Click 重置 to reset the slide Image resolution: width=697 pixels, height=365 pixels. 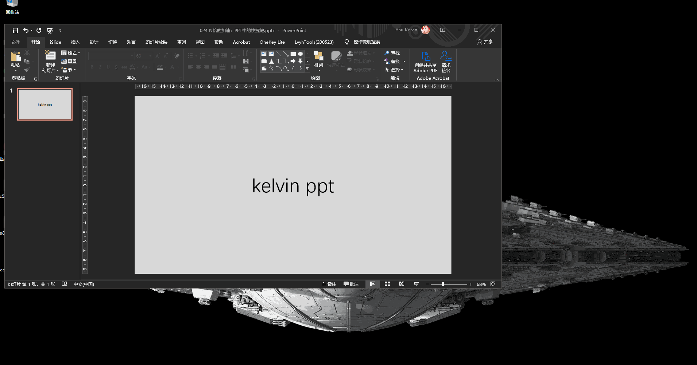pyautogui.click(x=69, y=62)
